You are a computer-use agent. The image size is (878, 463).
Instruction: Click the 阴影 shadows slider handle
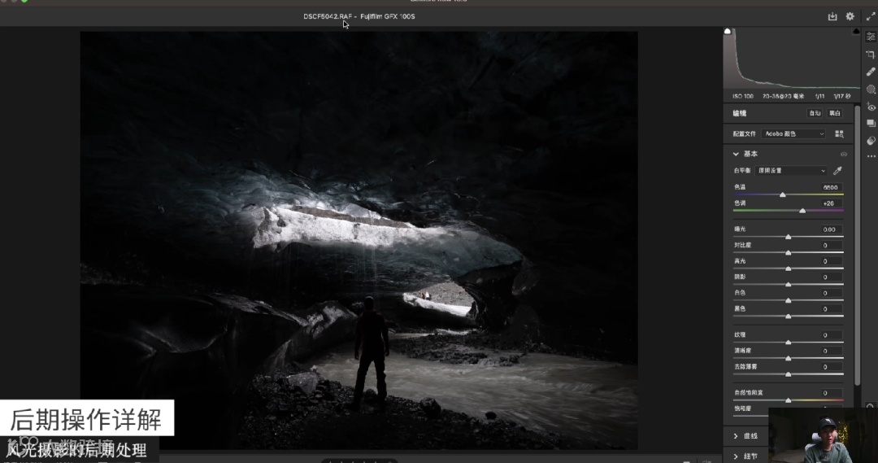(789, 284)
